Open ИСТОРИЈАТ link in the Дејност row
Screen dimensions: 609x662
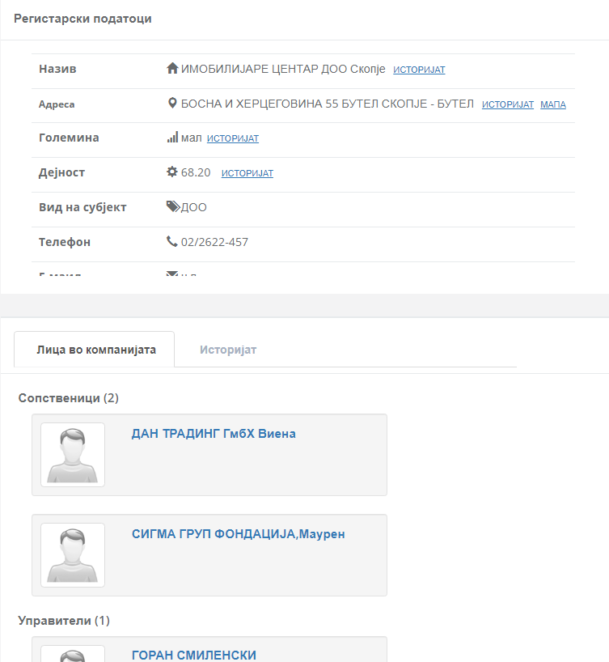tap(247, 173)
